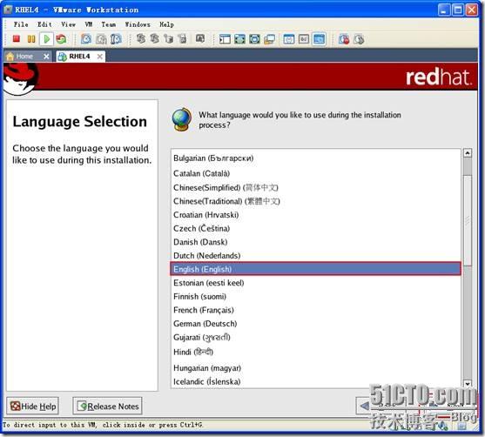The height and width of the screenshot is (437, 485).
Task: Click the Record toolbar icon with red dot
Action: point(344,39)
